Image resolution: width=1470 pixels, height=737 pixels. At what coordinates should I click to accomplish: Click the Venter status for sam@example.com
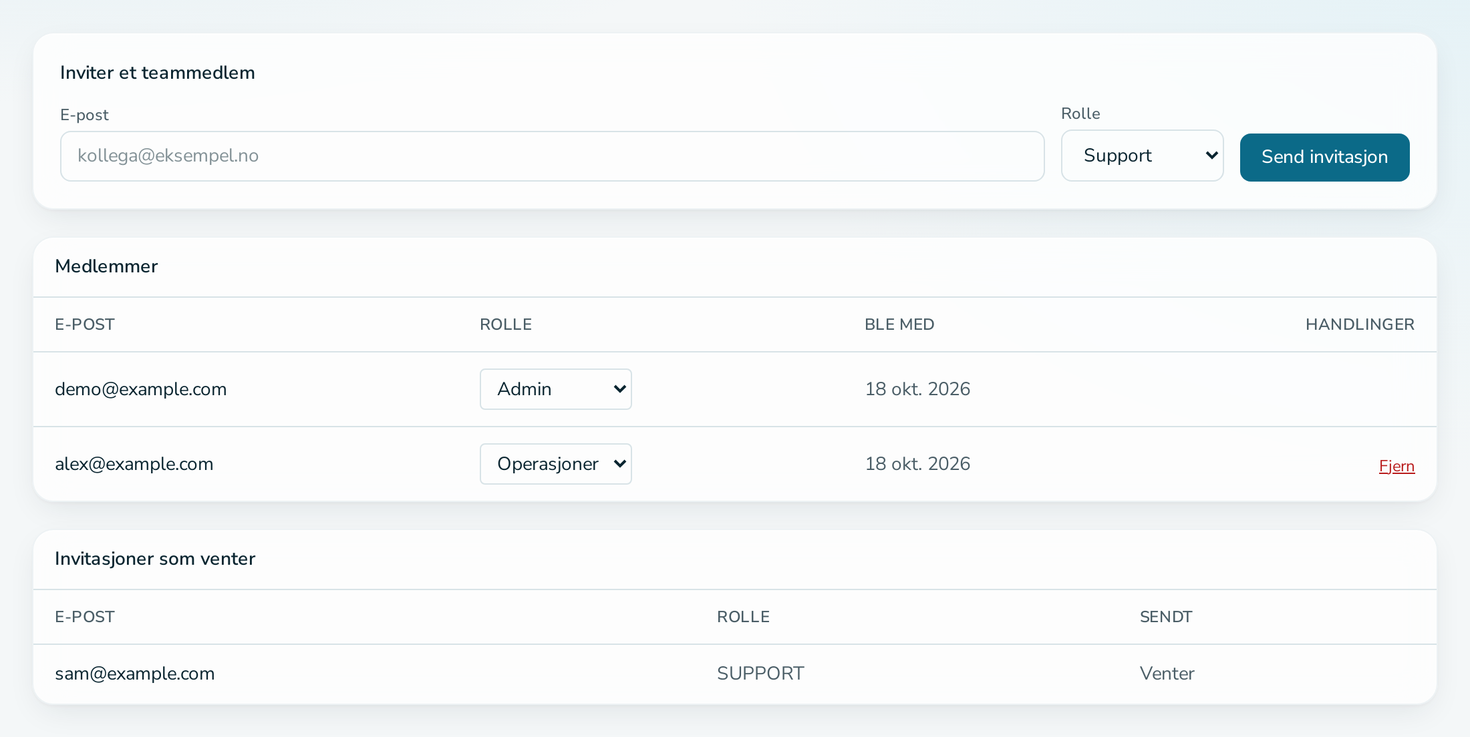[1167, 674]
